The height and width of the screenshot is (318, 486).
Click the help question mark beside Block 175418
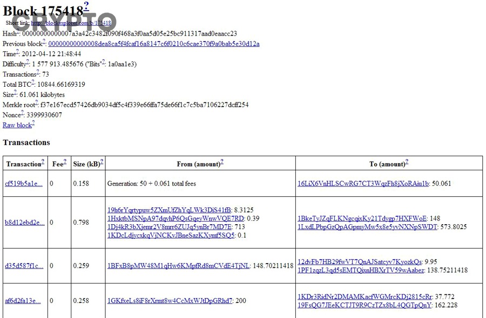point(86,6)
